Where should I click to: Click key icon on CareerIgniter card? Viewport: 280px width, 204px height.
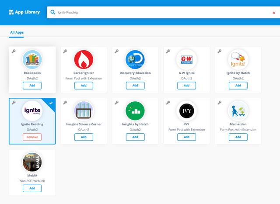tap(65, 52)
